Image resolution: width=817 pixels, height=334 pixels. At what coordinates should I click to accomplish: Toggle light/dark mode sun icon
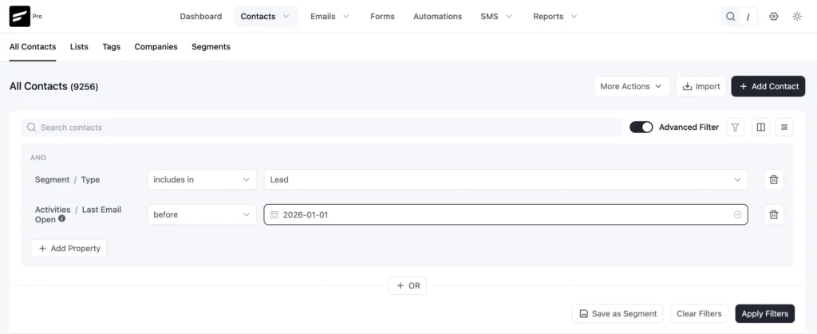tap(797, 17)
